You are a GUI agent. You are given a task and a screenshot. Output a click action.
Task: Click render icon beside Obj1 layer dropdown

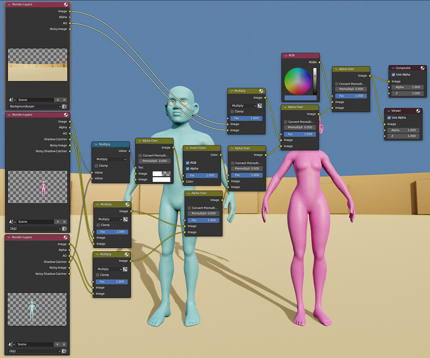[x=64, y=351]
